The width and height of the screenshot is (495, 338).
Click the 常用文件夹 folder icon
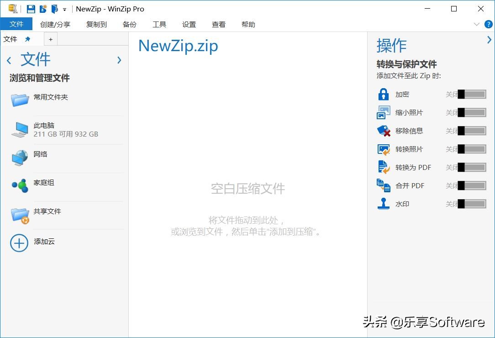20,100
